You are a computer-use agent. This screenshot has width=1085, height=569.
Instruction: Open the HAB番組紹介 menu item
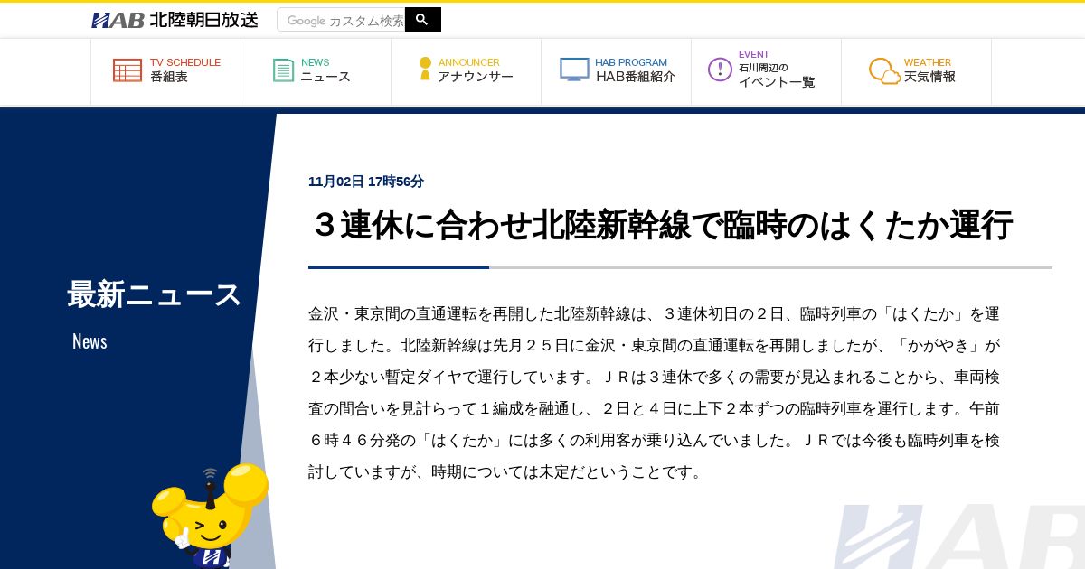point(636,78)
